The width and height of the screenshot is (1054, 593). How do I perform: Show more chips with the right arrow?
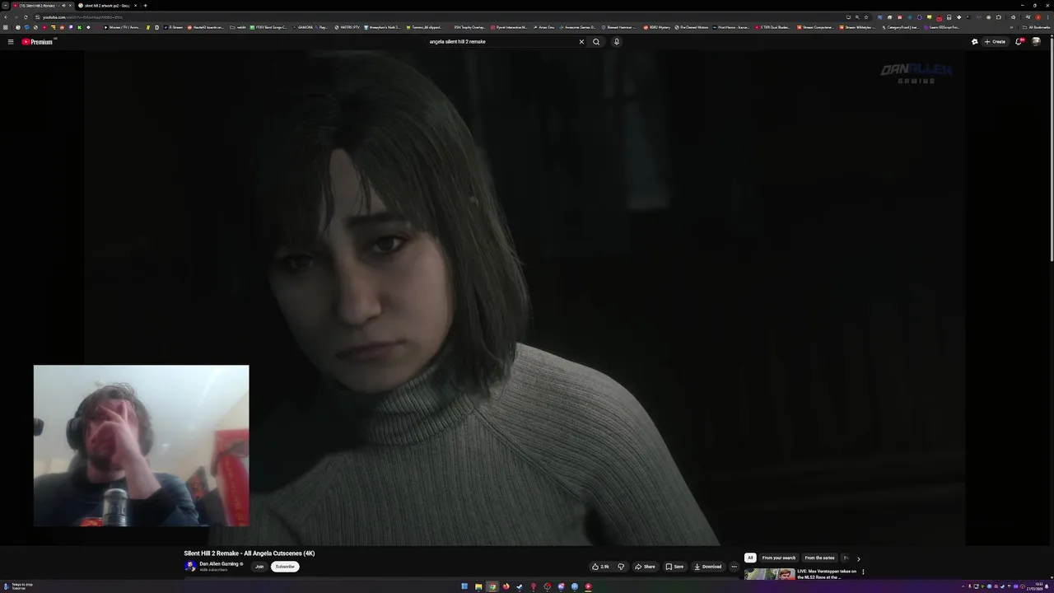pyautogui.click(x=858, y=558)
